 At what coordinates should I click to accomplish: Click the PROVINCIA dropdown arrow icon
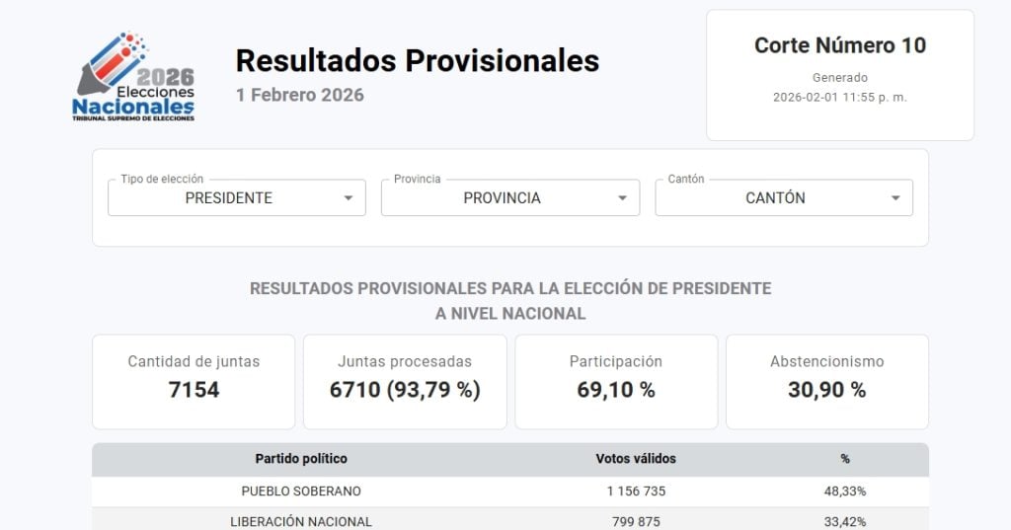pos(622,198)
